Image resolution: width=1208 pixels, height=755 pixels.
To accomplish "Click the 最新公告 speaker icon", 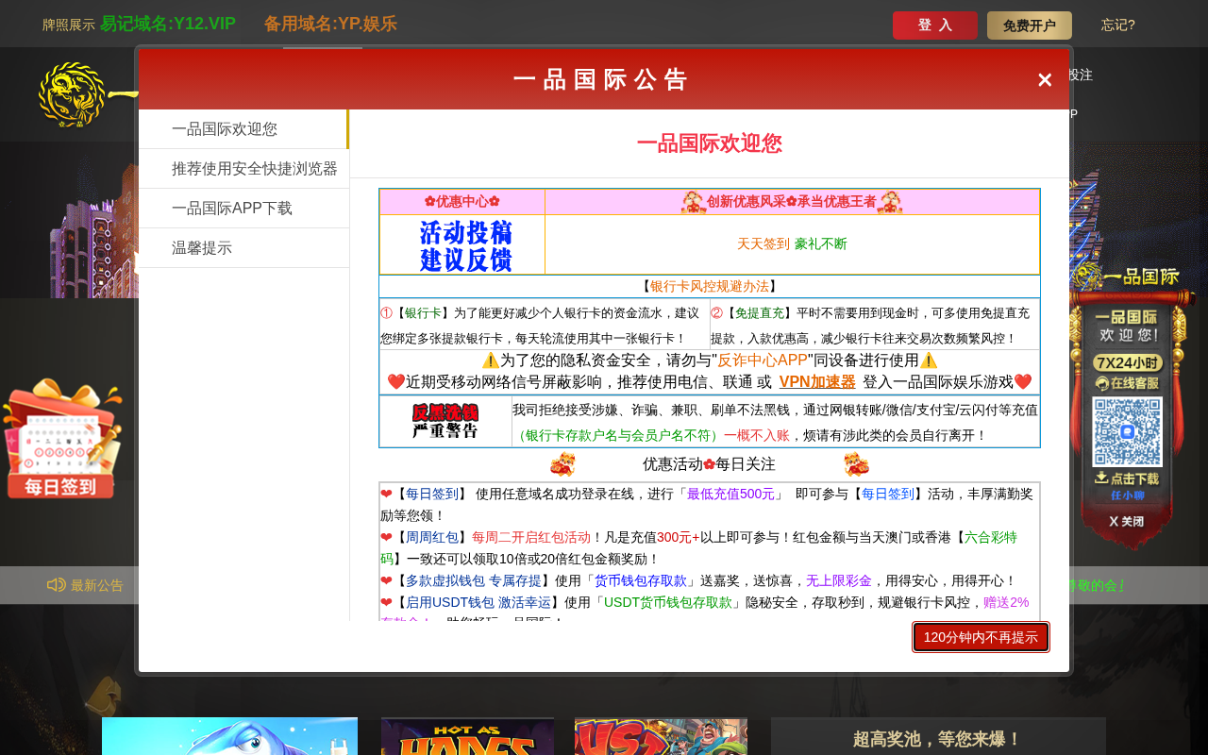I will pos(57,585).
